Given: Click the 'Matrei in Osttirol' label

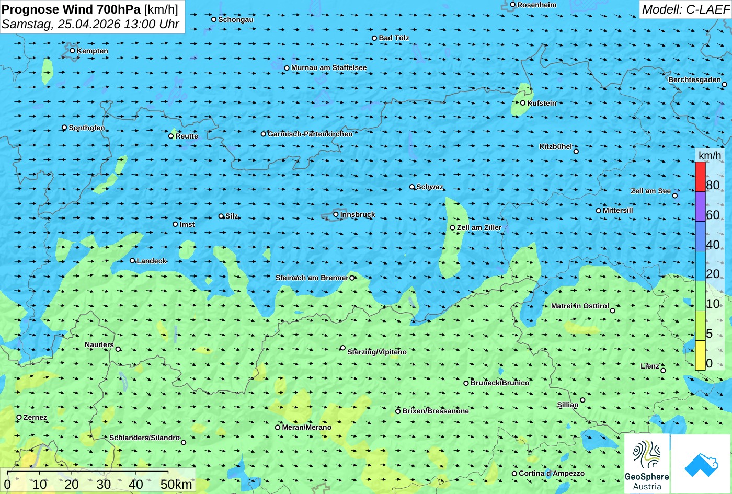Looking at the screenshot, I should tap(580, 306).
